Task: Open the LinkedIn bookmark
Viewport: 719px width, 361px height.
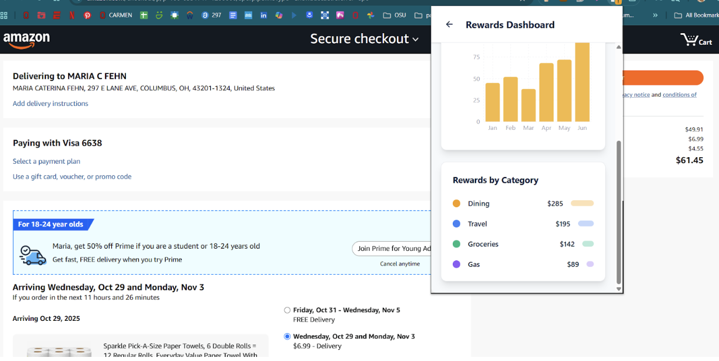Action: [x=263, y=15]
